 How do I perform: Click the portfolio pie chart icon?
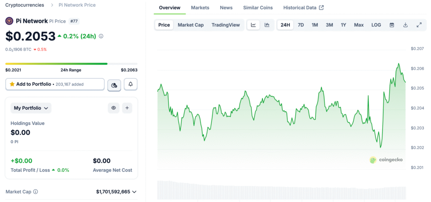click(114, 85)
